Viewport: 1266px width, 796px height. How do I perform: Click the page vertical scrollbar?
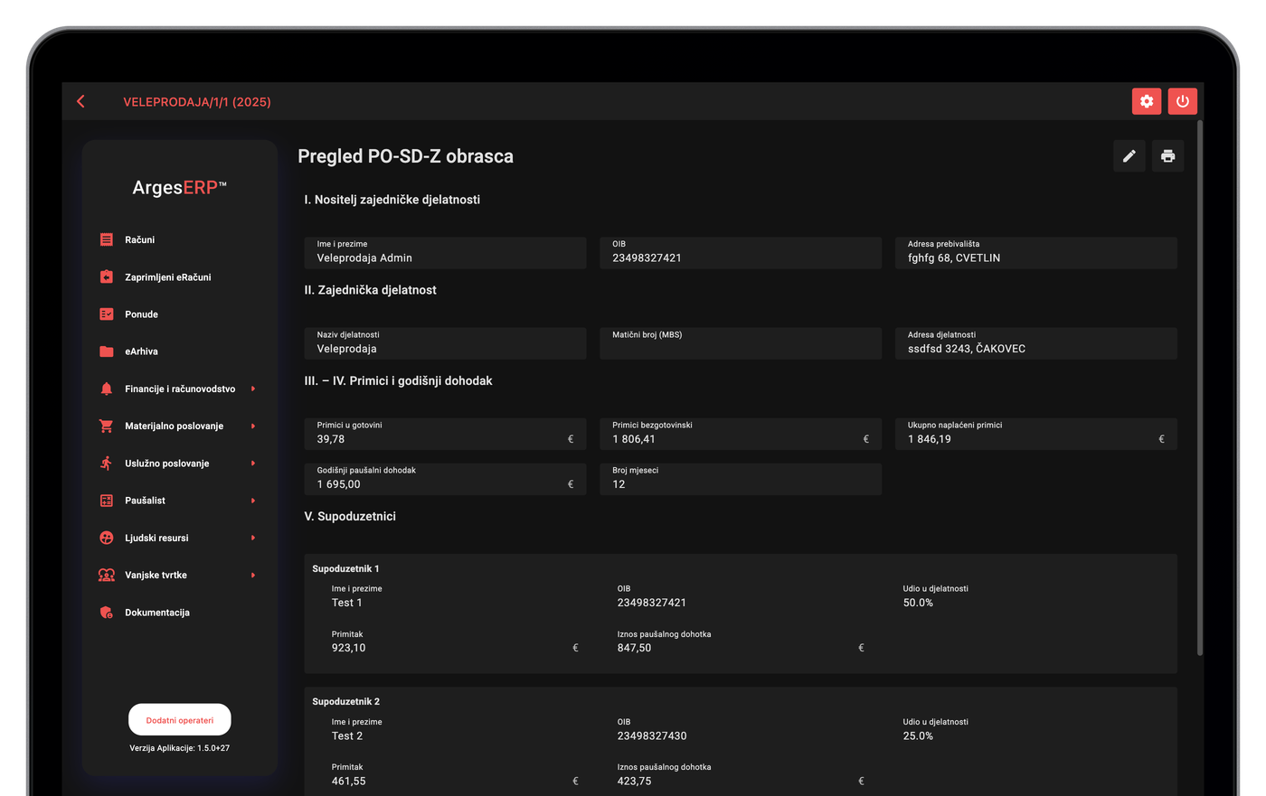1200,389
